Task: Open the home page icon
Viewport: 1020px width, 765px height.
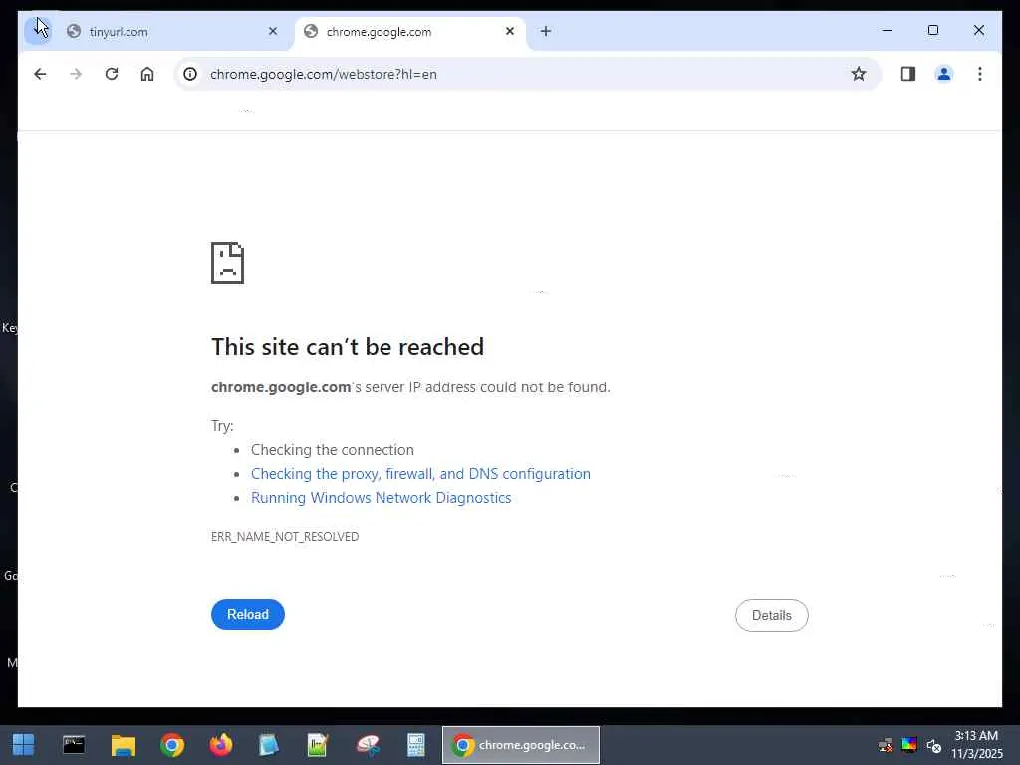Action: pyautogui.click(x=147, y=74)
